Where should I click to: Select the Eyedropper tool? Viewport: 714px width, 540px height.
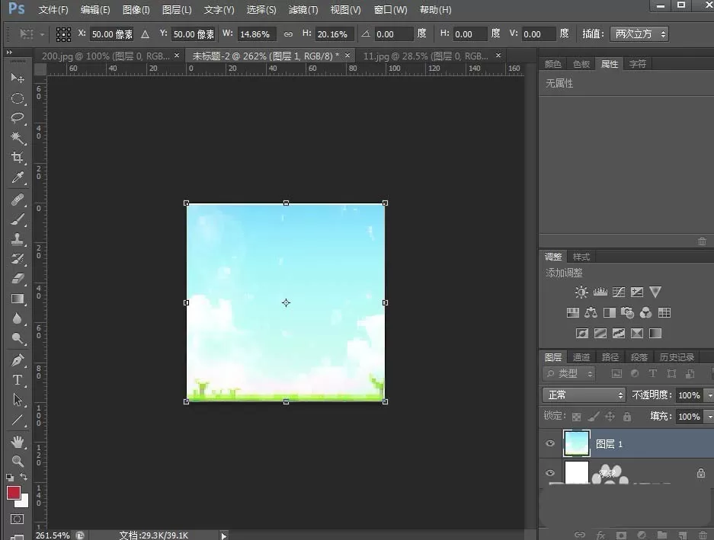click(x=18, y=177)
